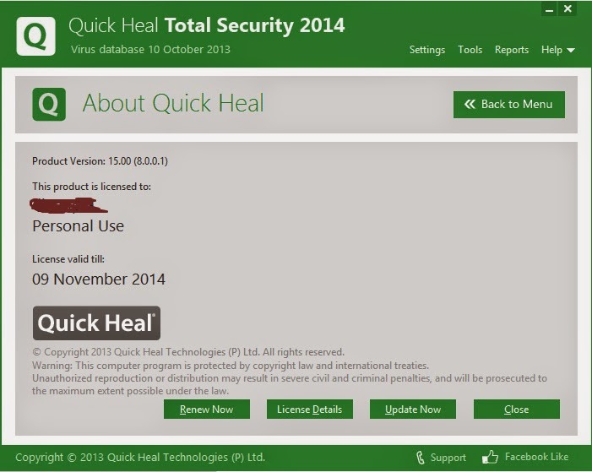
Task: Click the Virus database 10 October 2013 text
Action: coord(150,50)
